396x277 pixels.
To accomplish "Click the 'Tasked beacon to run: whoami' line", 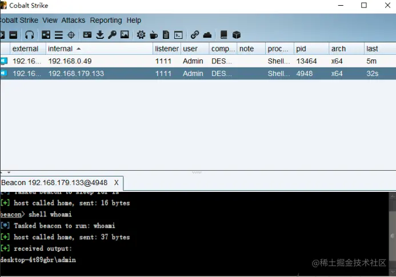I will [58, 226].
